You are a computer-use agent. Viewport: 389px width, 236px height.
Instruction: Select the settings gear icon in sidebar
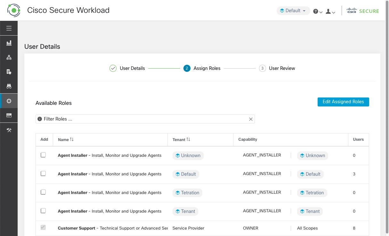tap(9, 101)
